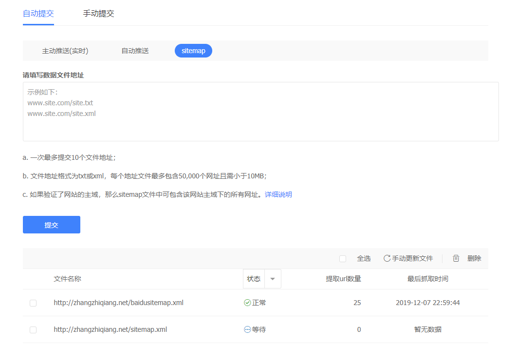Click the trash can icon for 删除
The height and width of the screenshot is (346, 516).
click(456, 258)
